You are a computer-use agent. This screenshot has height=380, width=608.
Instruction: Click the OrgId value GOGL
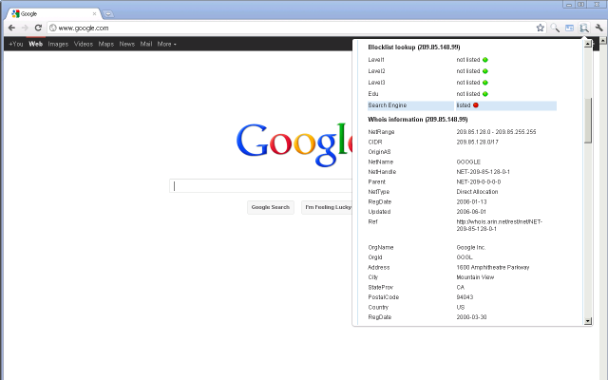coord(465,257)
